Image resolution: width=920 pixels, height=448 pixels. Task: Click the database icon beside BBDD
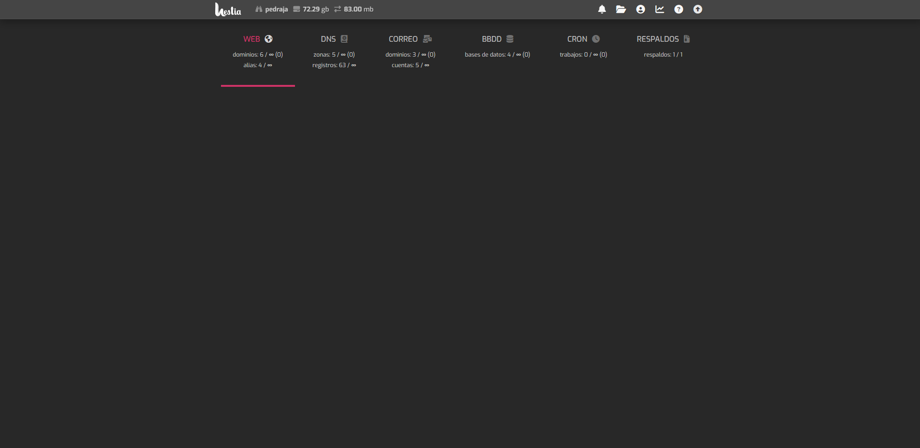point(510,39)
